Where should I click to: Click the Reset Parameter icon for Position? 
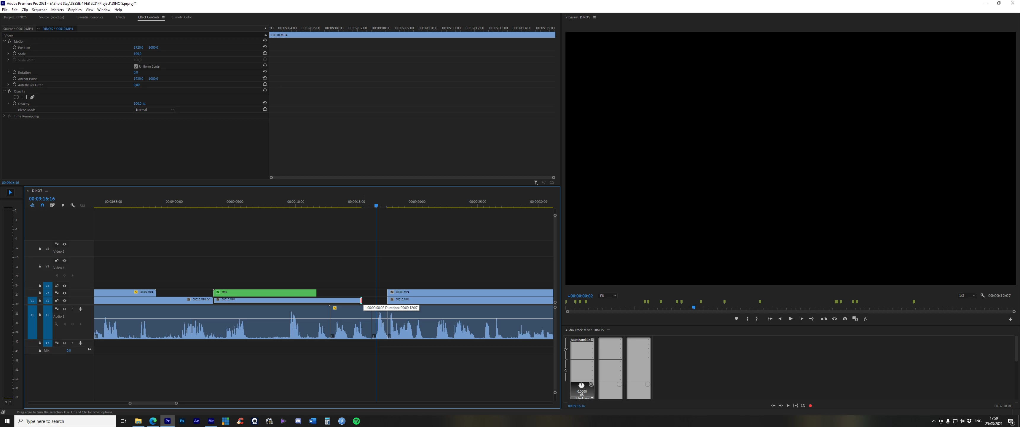[264, 47]
